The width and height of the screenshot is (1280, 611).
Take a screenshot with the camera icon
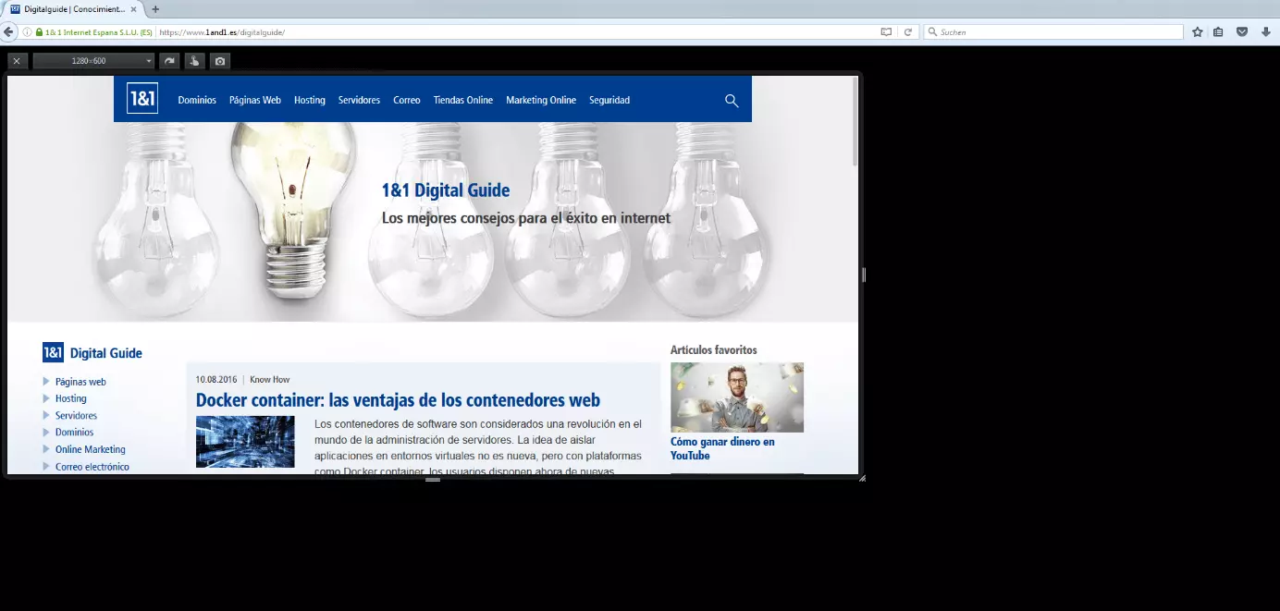pos(219,61)
